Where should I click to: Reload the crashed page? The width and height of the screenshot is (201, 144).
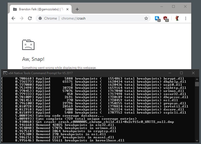(x=30, y=18)
